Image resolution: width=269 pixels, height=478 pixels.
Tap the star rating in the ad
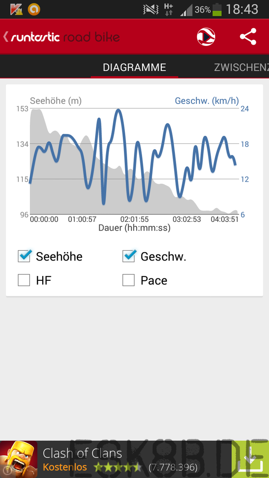coord(118,467)
